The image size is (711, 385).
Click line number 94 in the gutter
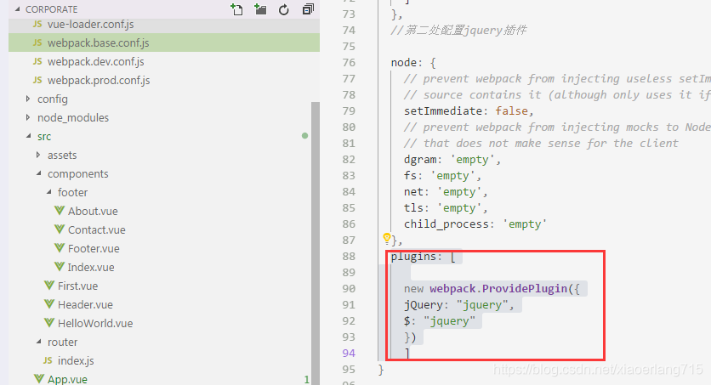point(349,353)
